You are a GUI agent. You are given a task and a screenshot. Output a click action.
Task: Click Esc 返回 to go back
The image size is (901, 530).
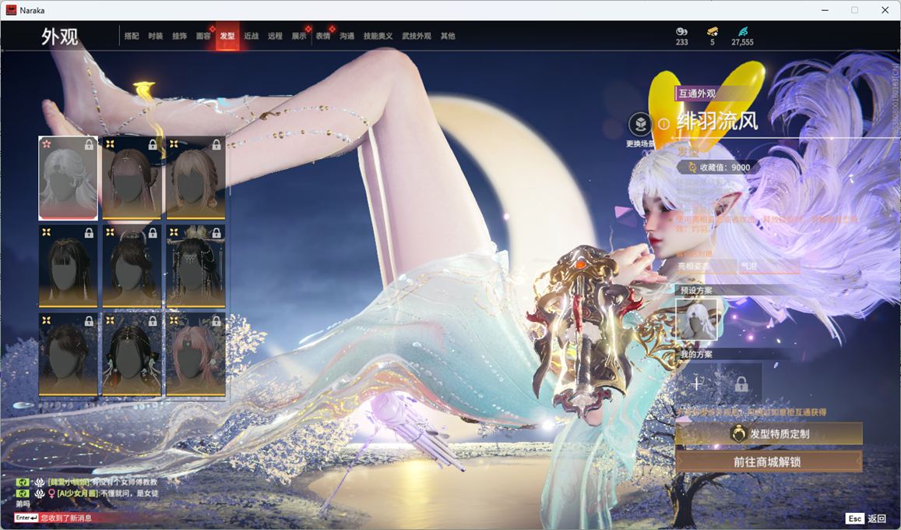(866, 518)
